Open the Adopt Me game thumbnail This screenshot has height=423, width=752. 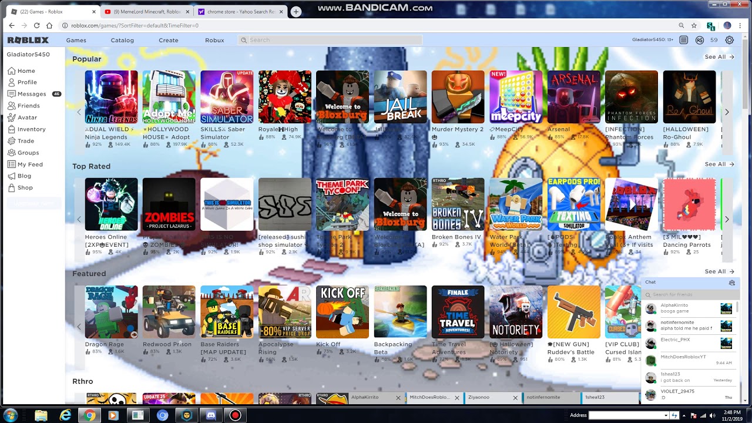point(169,97)
